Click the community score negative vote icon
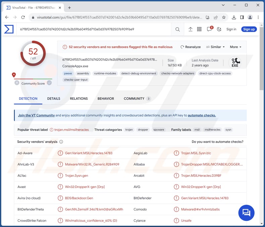 click(17, 83)
